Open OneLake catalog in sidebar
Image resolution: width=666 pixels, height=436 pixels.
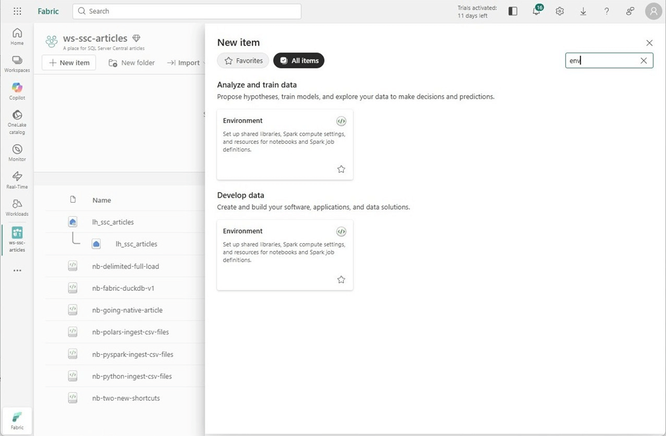[17, 122]
